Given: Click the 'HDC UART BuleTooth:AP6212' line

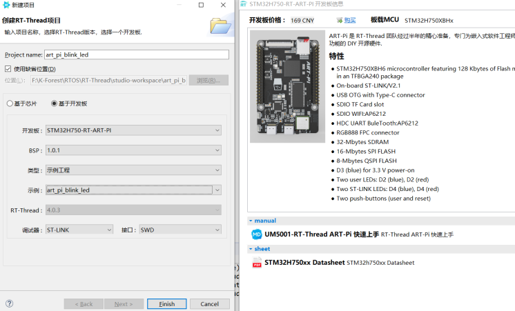Looking at the screenshot, I should click(377, 123).
